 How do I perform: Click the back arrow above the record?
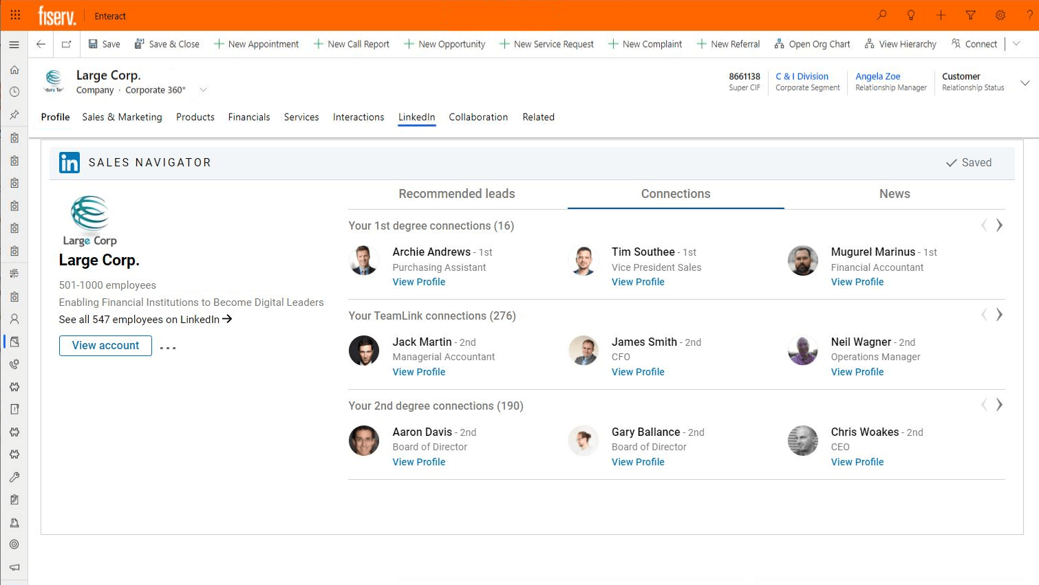41,43
